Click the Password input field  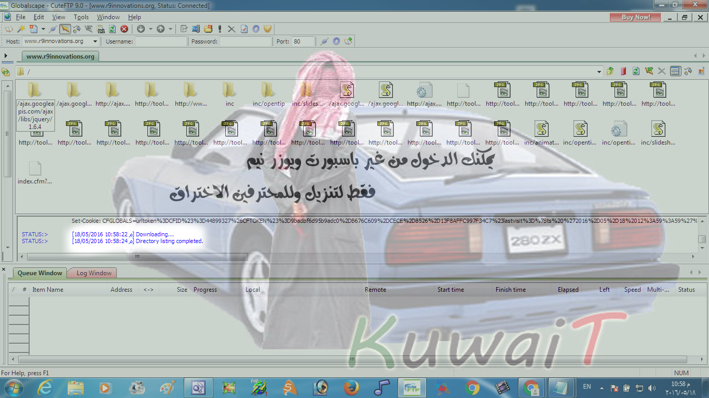(245, 41)
